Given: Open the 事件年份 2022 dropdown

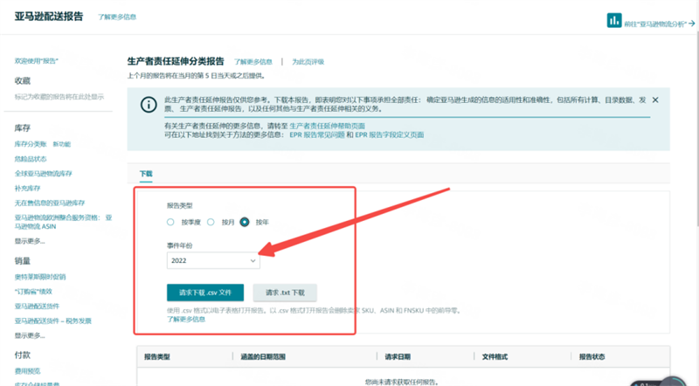Looking at the screenshot, I should [x=213, y=260].
